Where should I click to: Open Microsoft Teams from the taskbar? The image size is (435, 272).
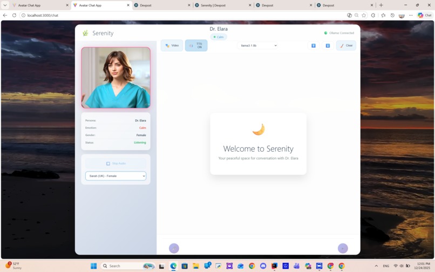(x=296, y=266)
